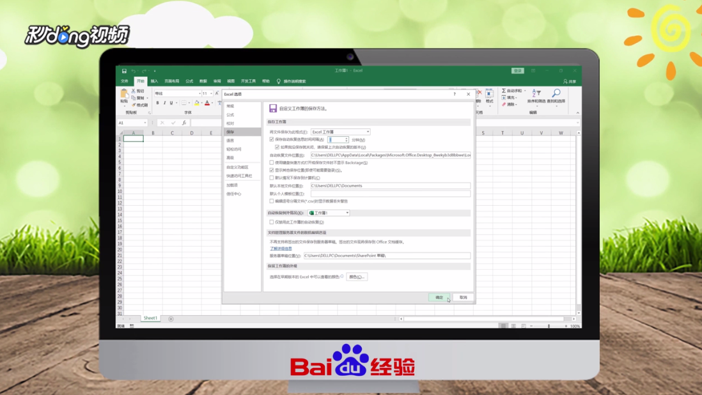
Task: Toggle save to computer by default checkbox
Action: tap(271, 178)
